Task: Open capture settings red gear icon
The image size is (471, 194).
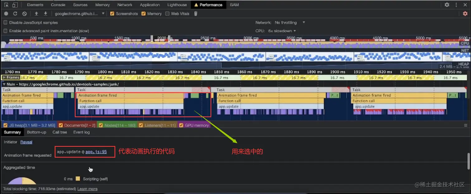Action: point(465,14)
